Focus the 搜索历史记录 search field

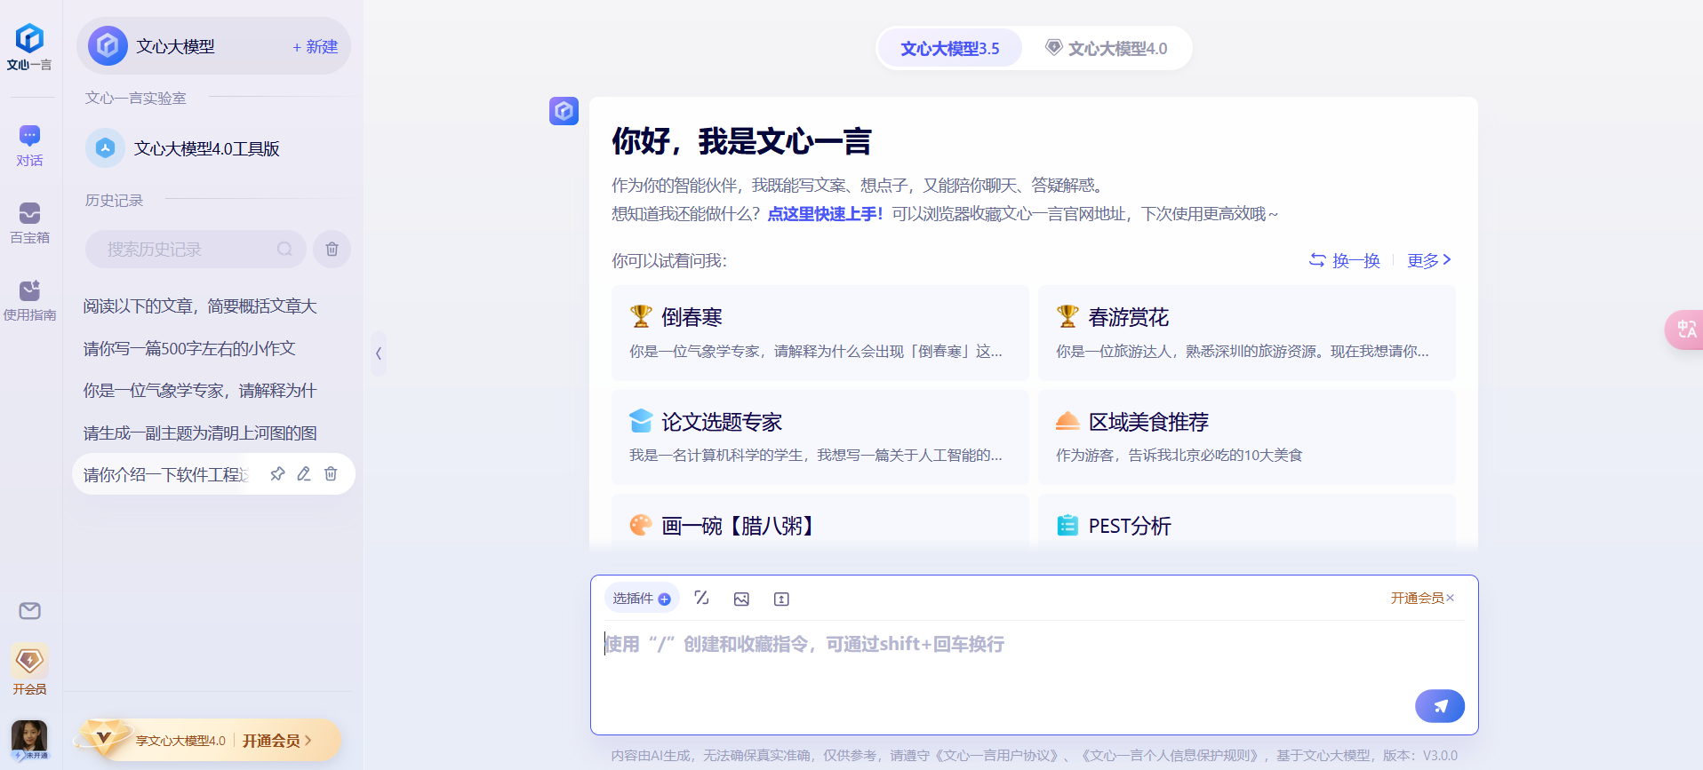196,250
